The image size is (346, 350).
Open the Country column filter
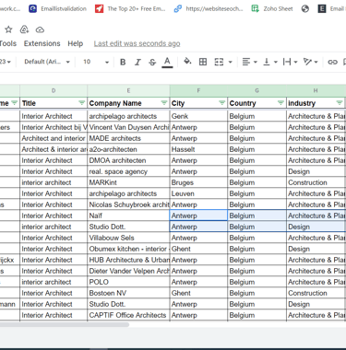pyautogui.click(x=280, y=103)
